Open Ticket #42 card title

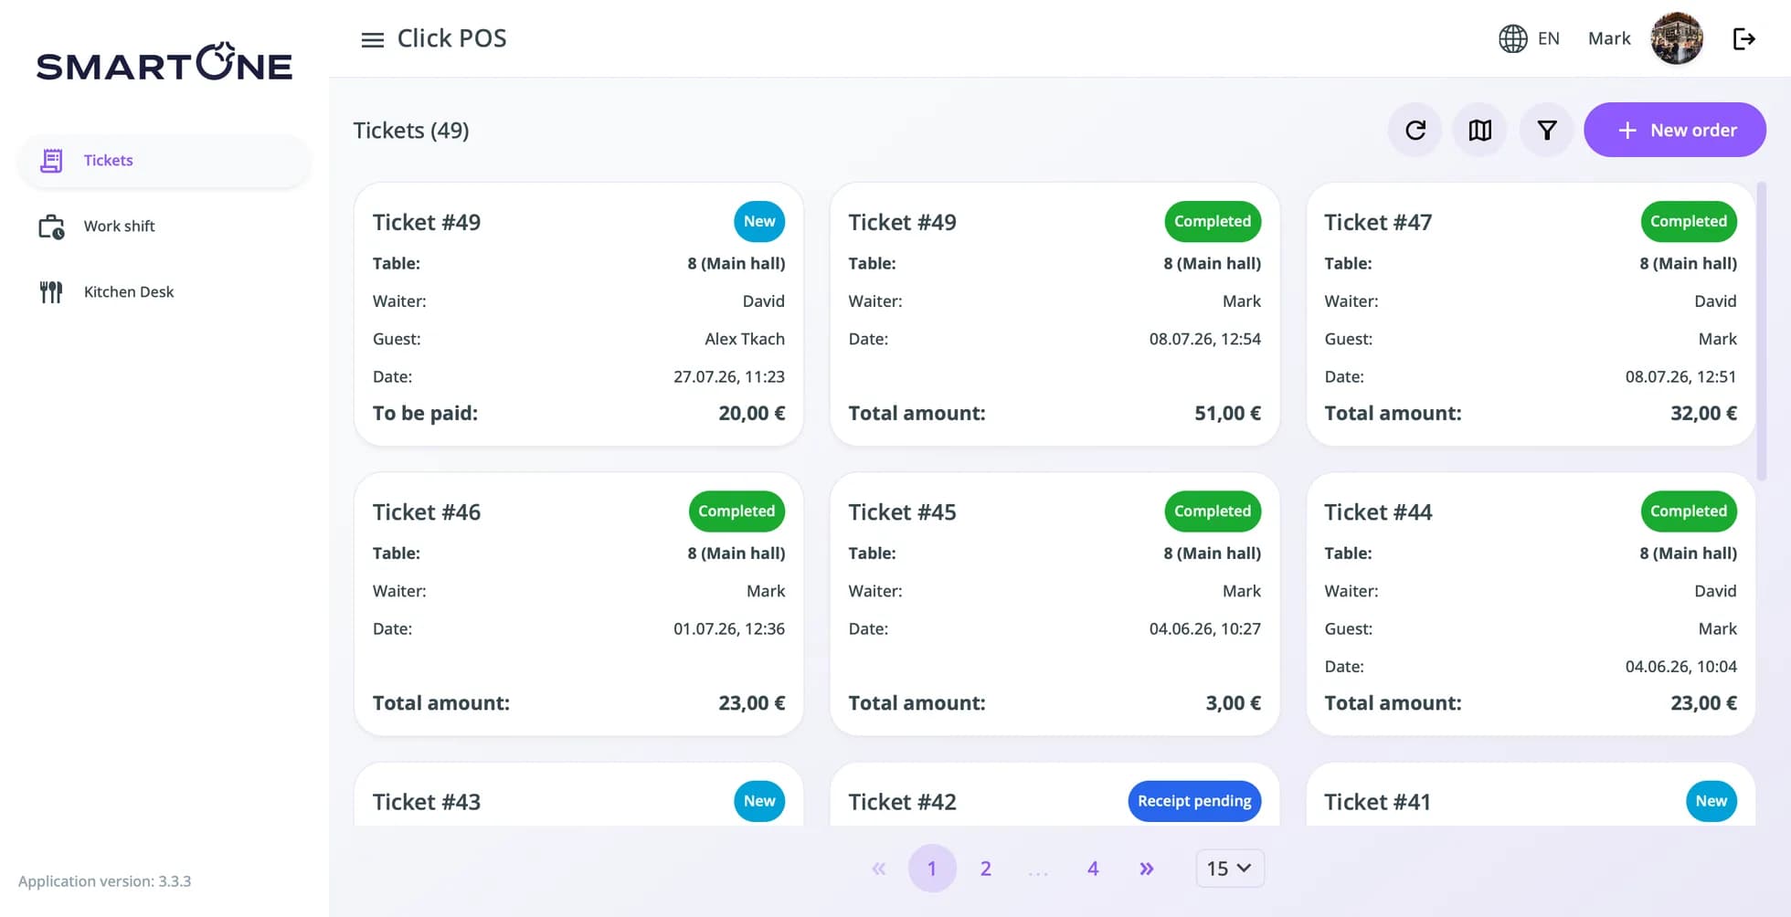point(902,801)
